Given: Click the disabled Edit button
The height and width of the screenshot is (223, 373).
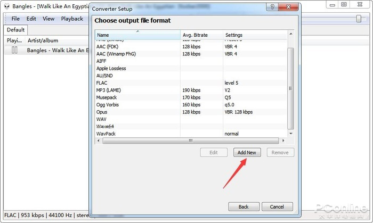Looking at the screenshot, I should point(214,152).
